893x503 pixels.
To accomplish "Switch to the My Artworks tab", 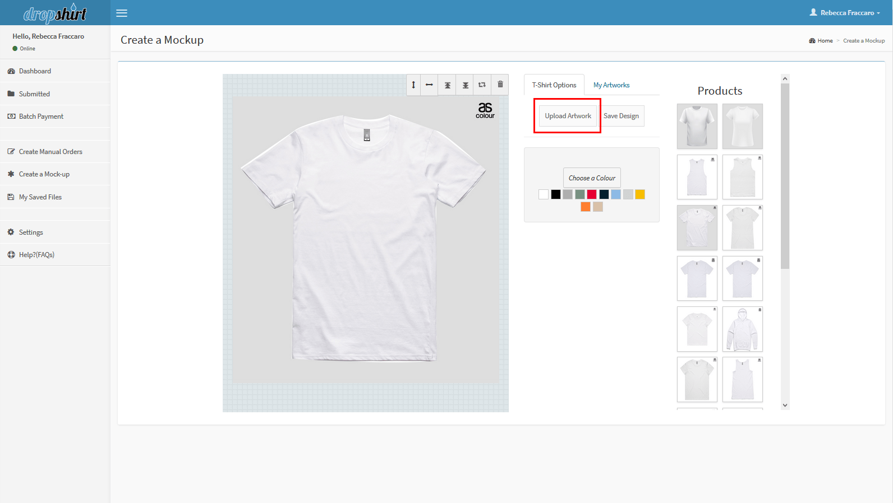I will click(611, 85).
